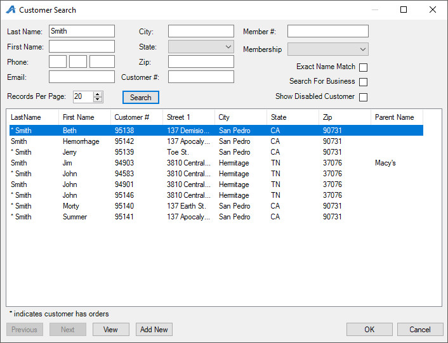Screen dimensions: 448x343
Task: Click the last Phone number box
Action: click(x=102, y=61)
